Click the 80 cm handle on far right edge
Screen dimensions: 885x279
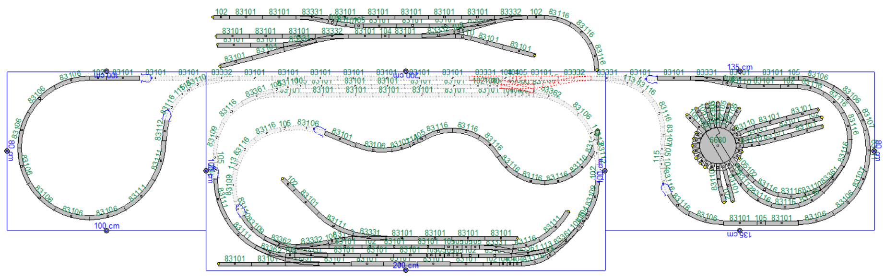pyautogui.click(x=874, y=151)
